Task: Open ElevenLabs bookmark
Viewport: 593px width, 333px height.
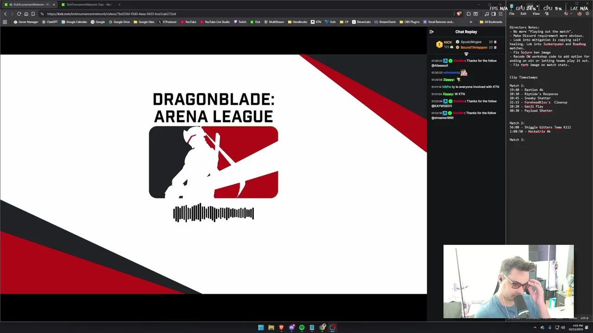Action: [x=361, y=22]
